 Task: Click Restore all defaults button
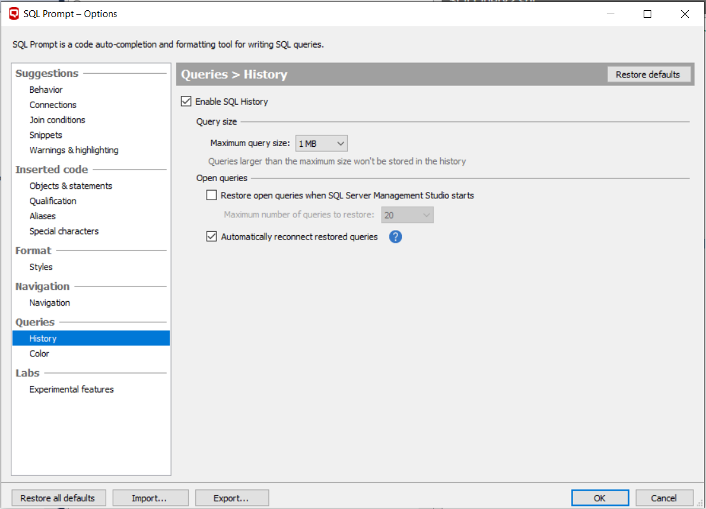coord(58,498)
